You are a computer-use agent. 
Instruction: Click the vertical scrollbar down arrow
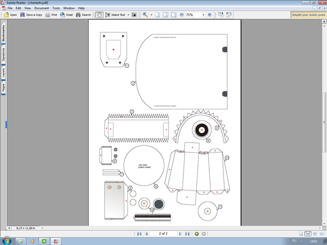pos(324,224)
